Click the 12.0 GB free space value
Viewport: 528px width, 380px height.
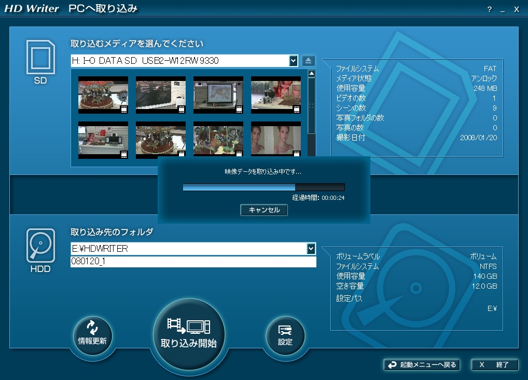point(484,286)
